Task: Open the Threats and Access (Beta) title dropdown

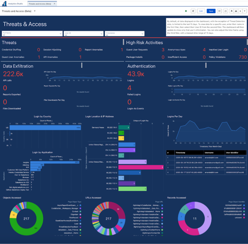Action: point(35,11)
